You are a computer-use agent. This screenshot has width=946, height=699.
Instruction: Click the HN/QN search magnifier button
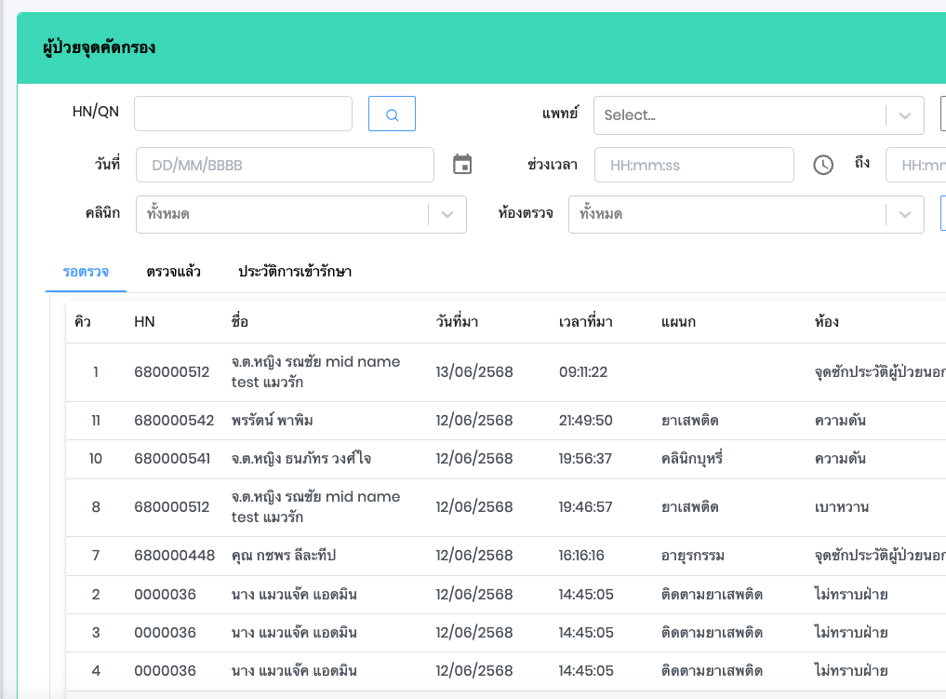(x=392, y=114)
